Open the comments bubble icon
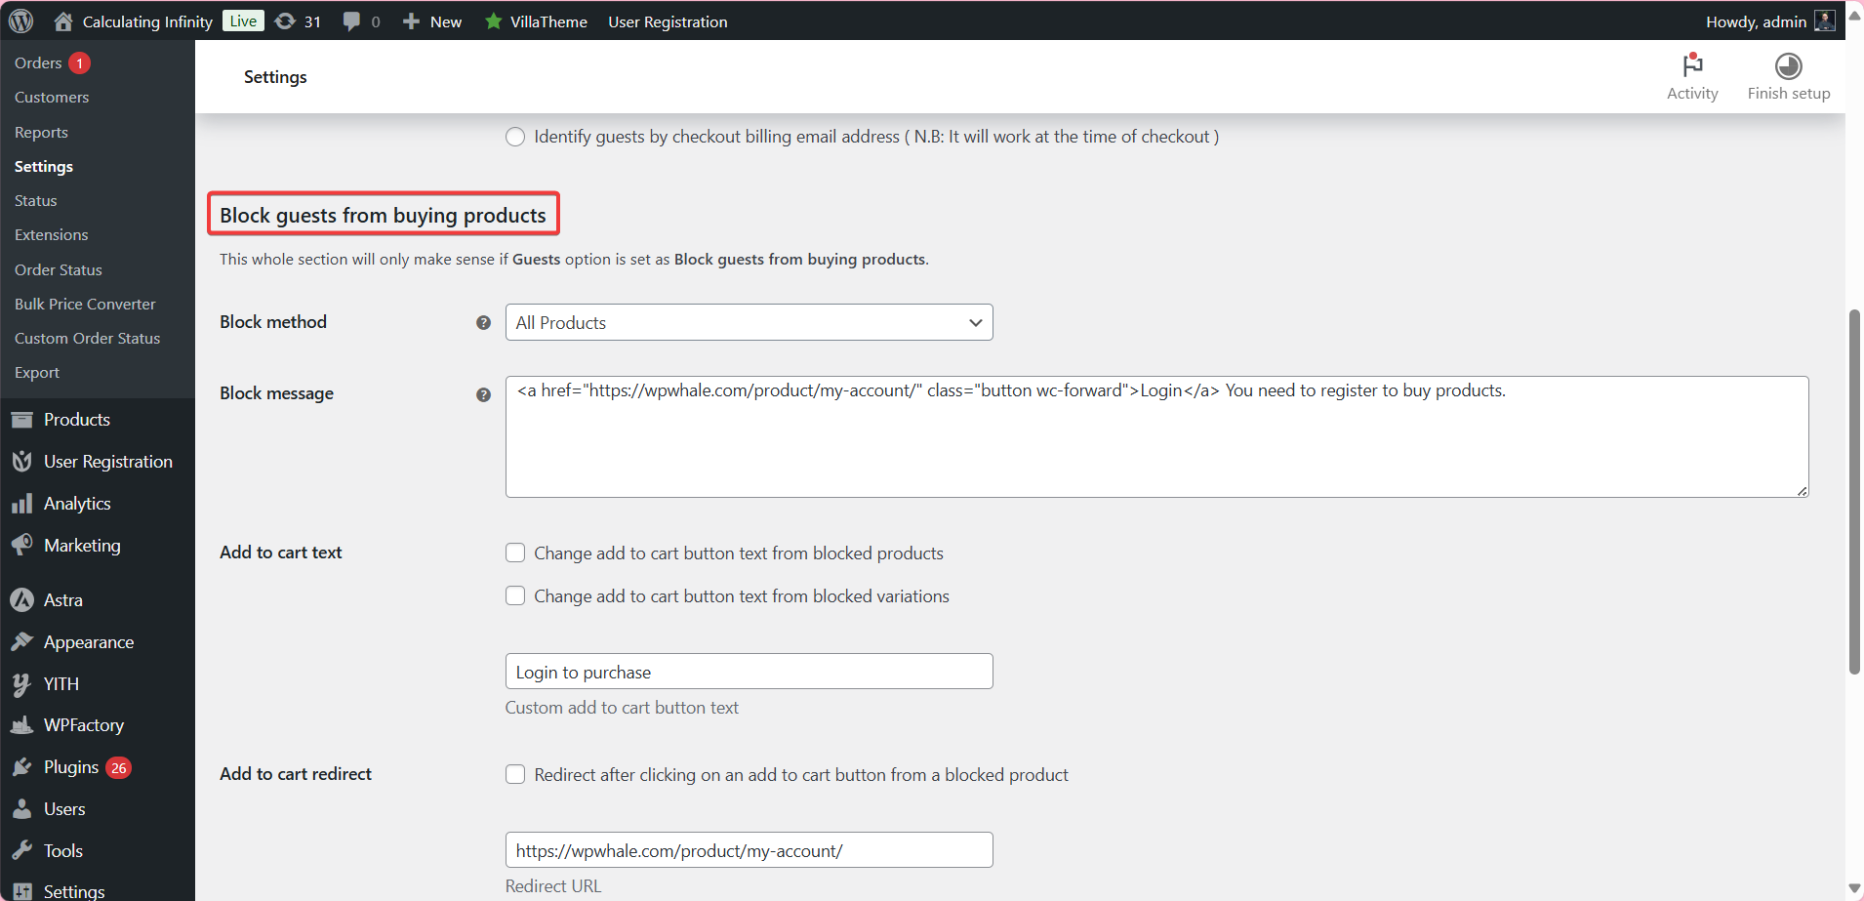This screenshot has height=901, width=1864. point(351,20)
